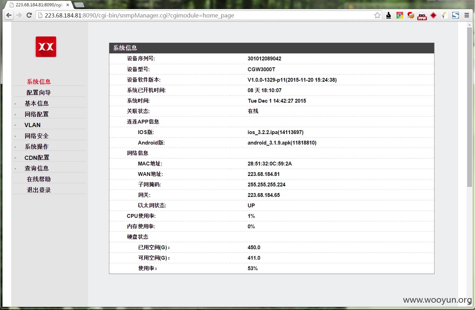475x310 pixels.
Task: Click the 网络信息 section label
Action: [x=138, y=153]
